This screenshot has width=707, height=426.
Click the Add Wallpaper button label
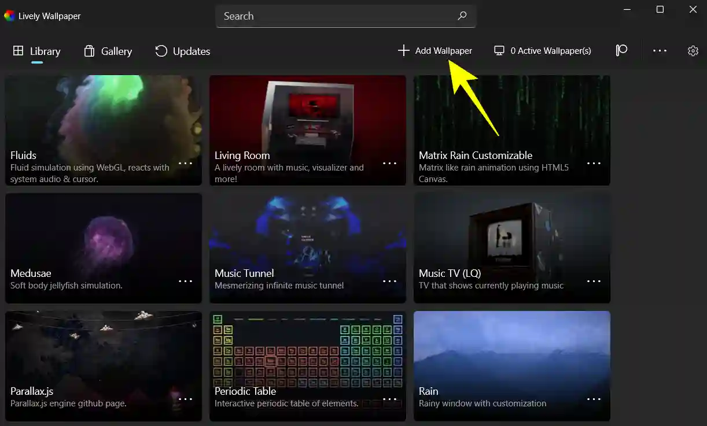(x=444, y=51)
